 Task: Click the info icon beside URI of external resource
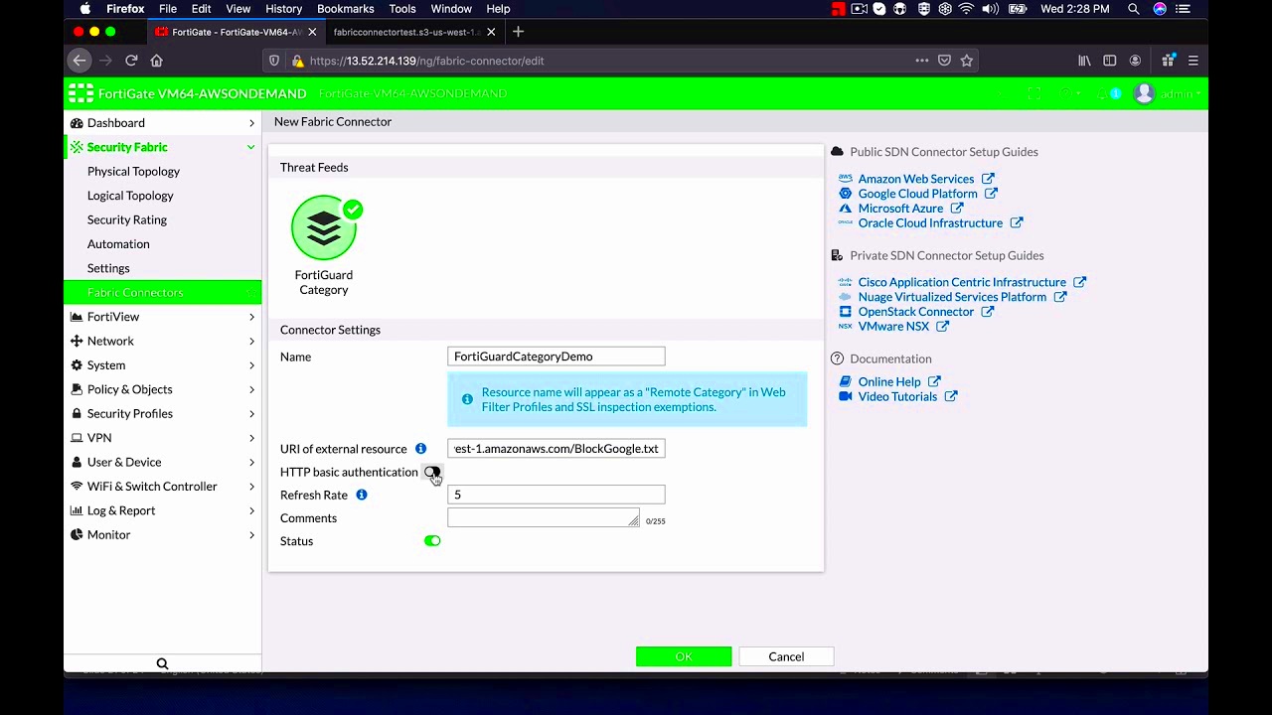point(420,448)
